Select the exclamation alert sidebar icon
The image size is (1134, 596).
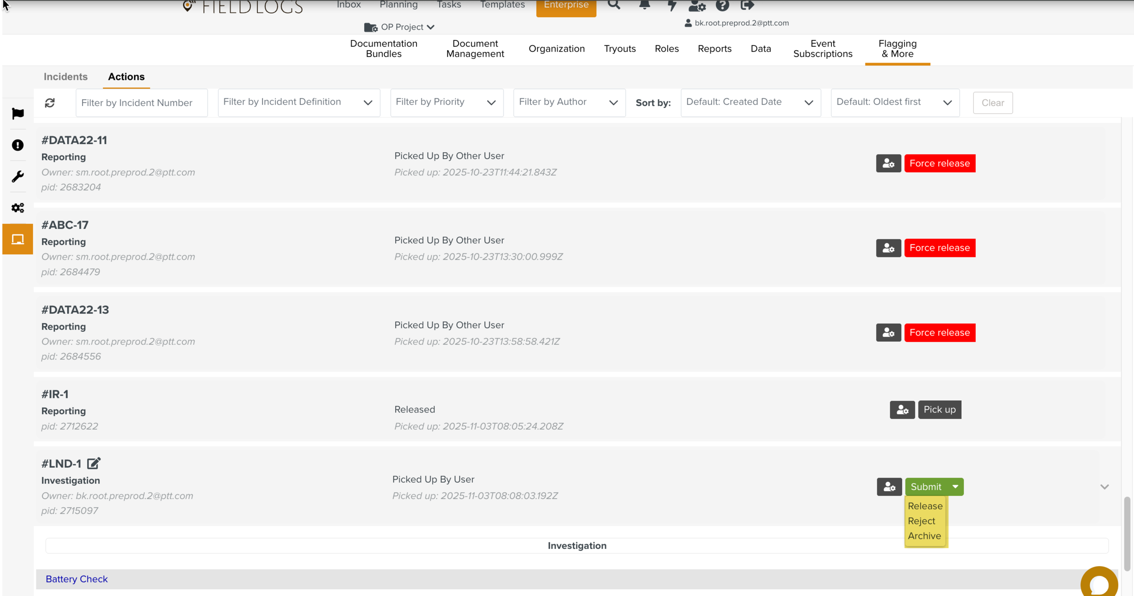(x=18, y=145)
